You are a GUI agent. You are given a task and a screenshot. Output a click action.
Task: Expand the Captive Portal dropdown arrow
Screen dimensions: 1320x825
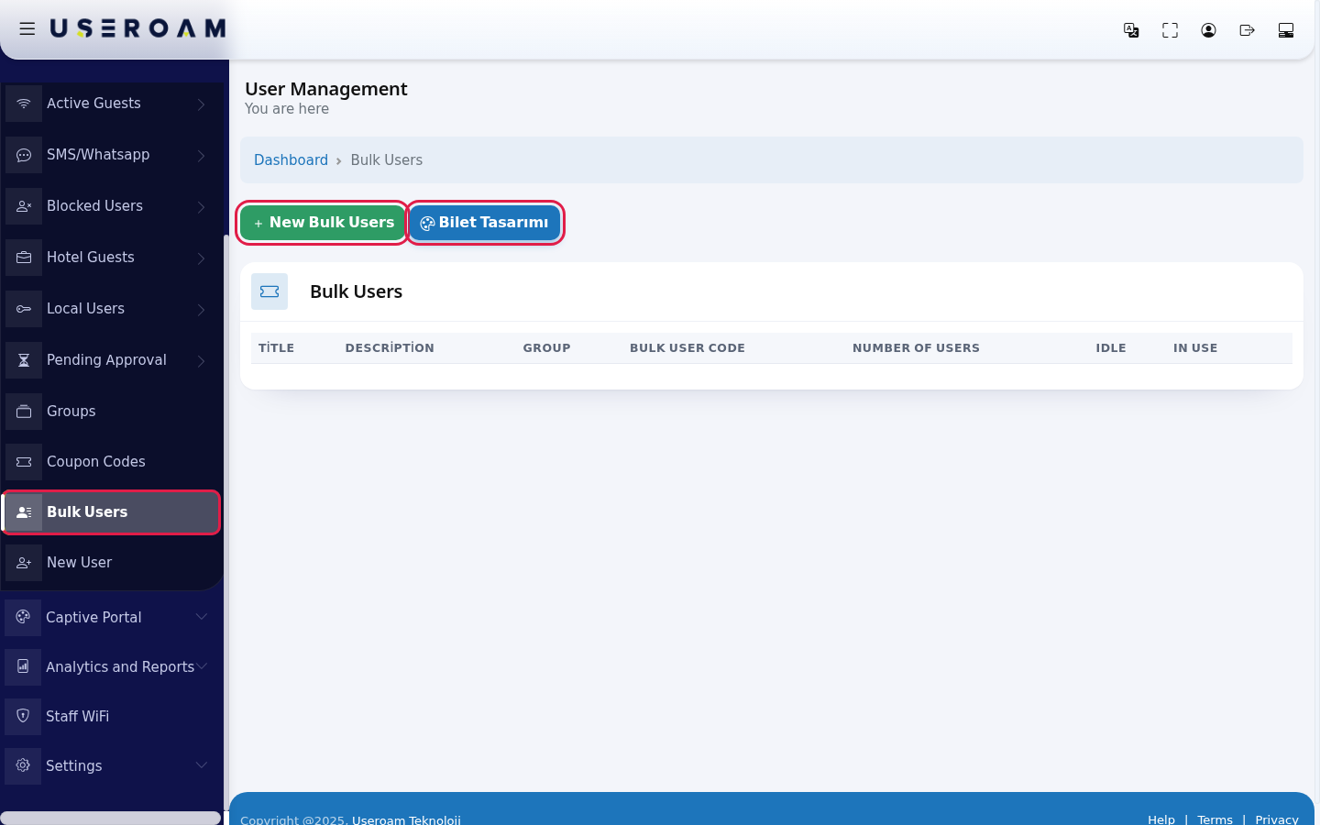pos(202,616)
